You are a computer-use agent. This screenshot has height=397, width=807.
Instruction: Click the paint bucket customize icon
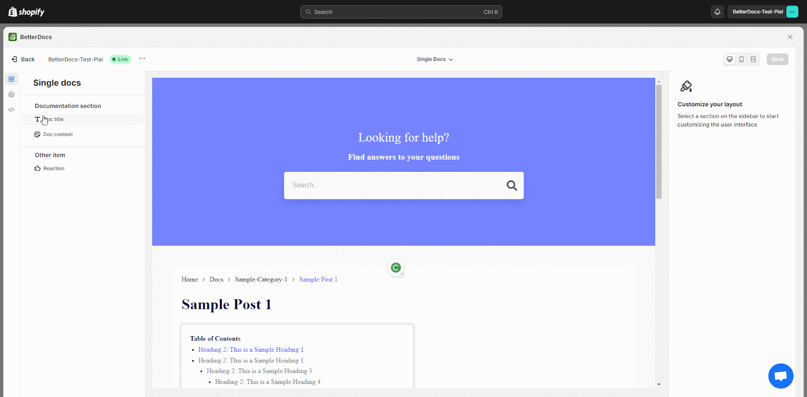(x=686, y=86)
